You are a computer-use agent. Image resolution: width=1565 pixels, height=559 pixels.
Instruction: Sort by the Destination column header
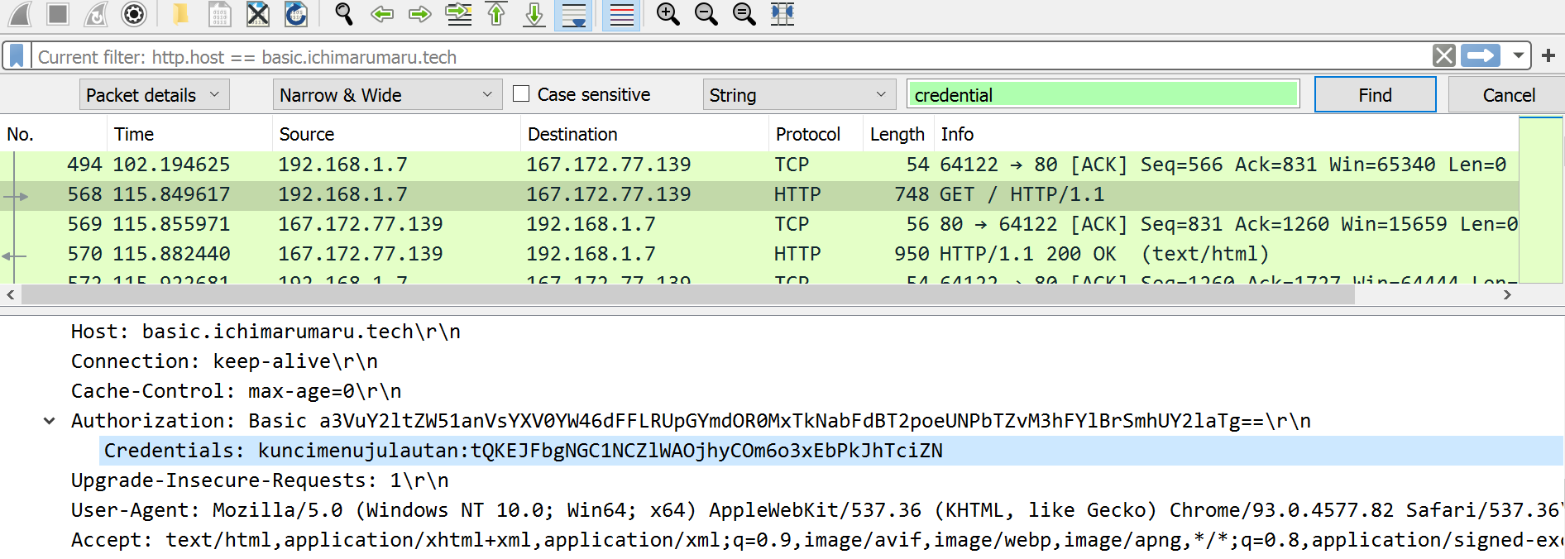coord(645,134)
